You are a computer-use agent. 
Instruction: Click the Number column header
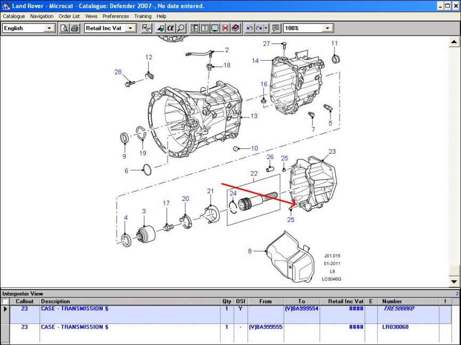(x=408, y=301)
